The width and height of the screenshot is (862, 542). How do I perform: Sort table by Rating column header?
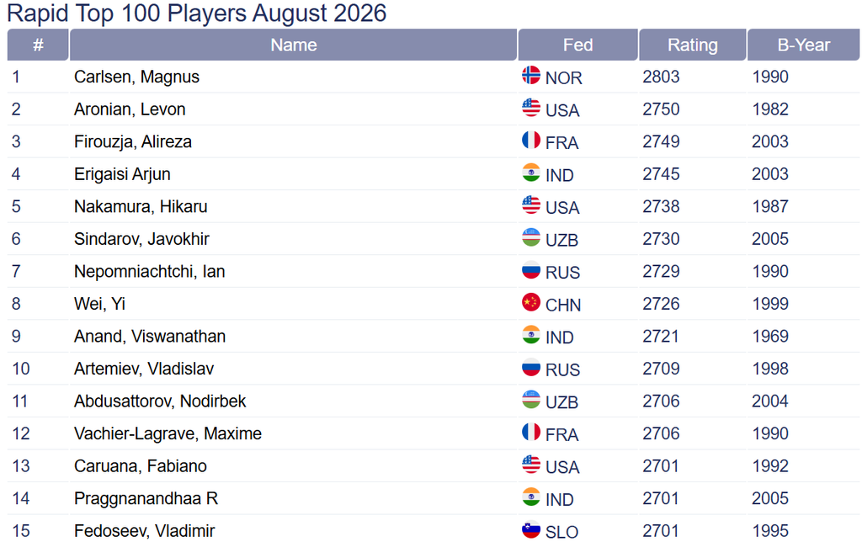coord(693,45)
